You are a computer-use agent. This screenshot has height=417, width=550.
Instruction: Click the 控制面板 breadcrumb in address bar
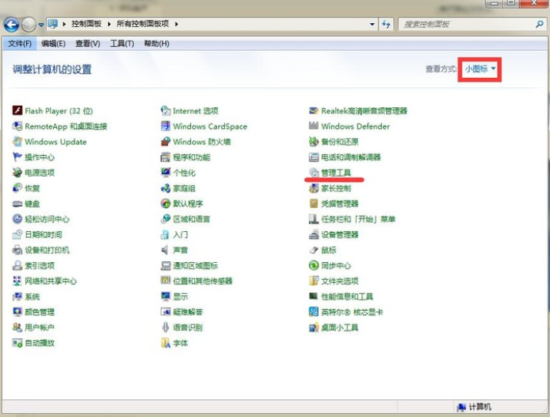[x=86, y=24]
